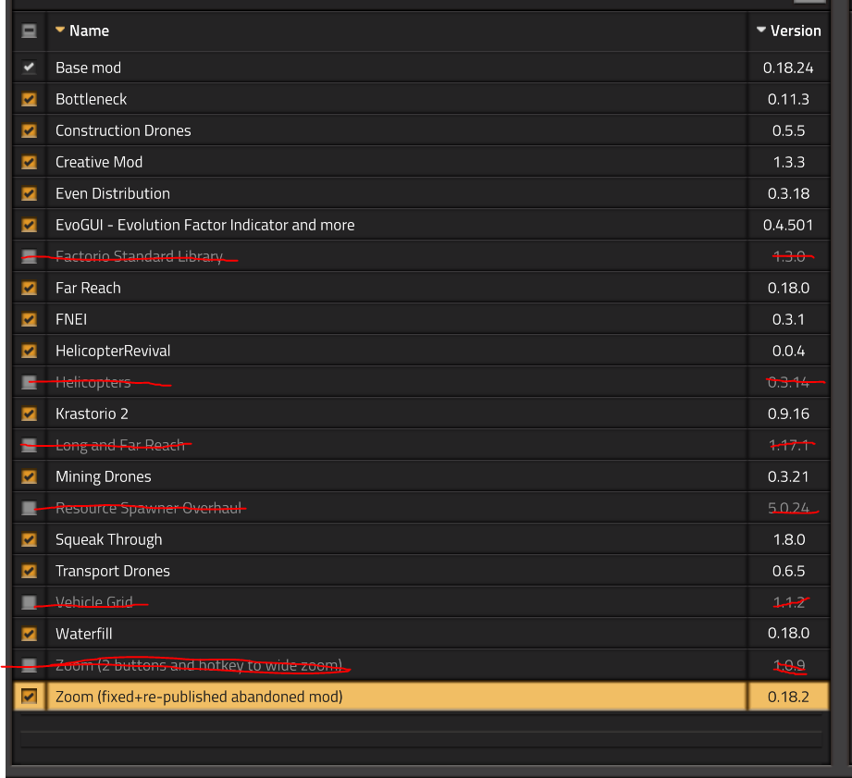This screenshot has height=778, width=852.
Task: Sort mods by the Name column
Action: click(82, 31)
